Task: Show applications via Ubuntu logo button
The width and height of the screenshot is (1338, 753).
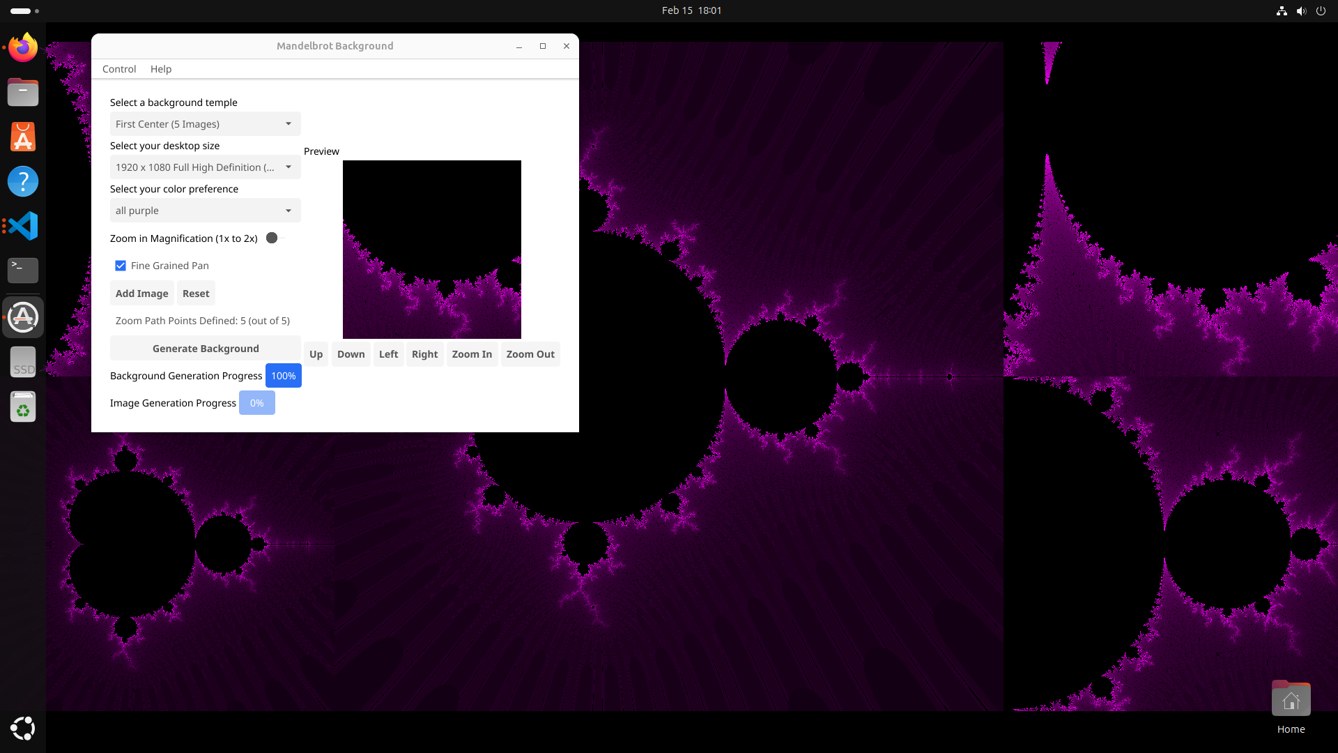Action: [23, 729]
